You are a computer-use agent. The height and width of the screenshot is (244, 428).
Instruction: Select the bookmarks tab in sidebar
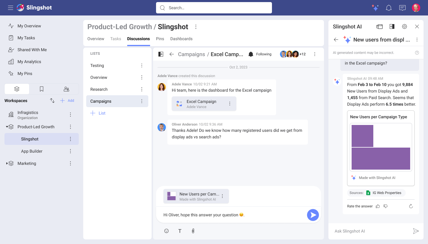coord(42,89)
